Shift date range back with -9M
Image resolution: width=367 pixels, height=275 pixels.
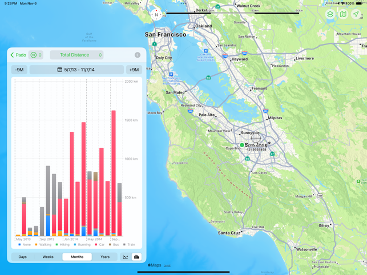coord(19,70)
